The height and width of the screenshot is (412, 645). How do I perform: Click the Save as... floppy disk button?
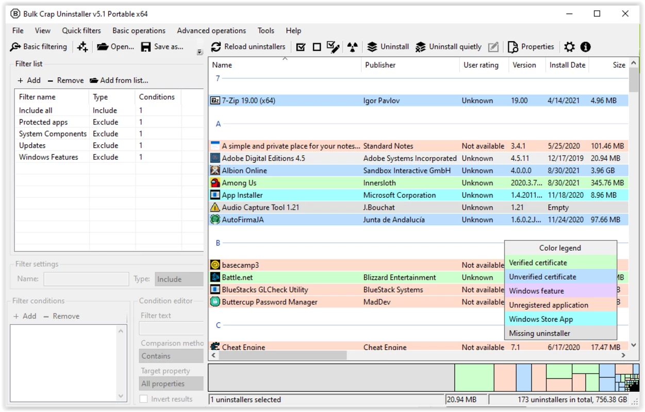coord(162,47)
